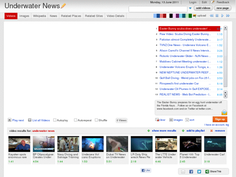Select the light blue color swatch
236x177 pixels.
pos(155,16)
